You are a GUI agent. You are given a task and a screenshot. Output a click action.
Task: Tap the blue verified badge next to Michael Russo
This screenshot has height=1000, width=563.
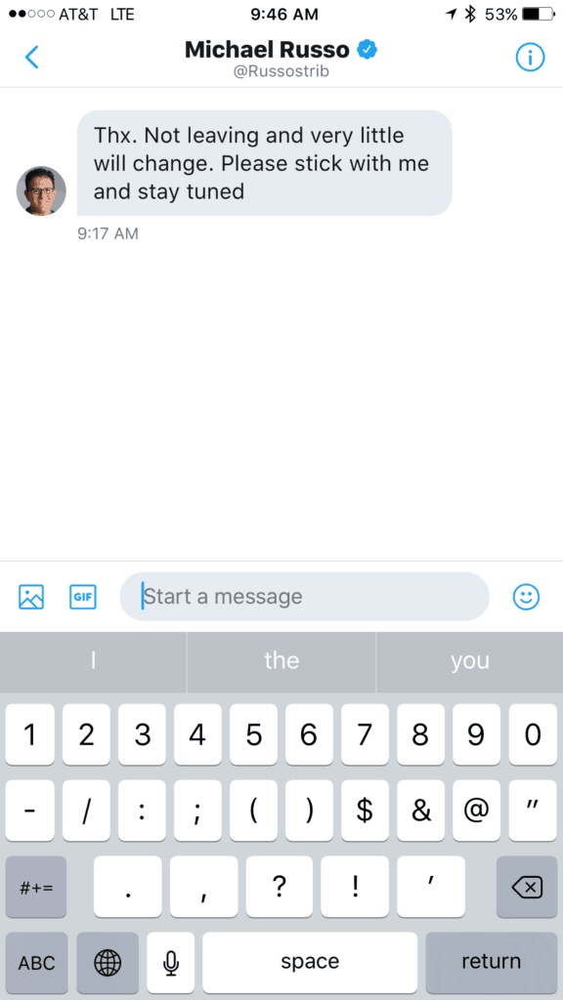367,49
